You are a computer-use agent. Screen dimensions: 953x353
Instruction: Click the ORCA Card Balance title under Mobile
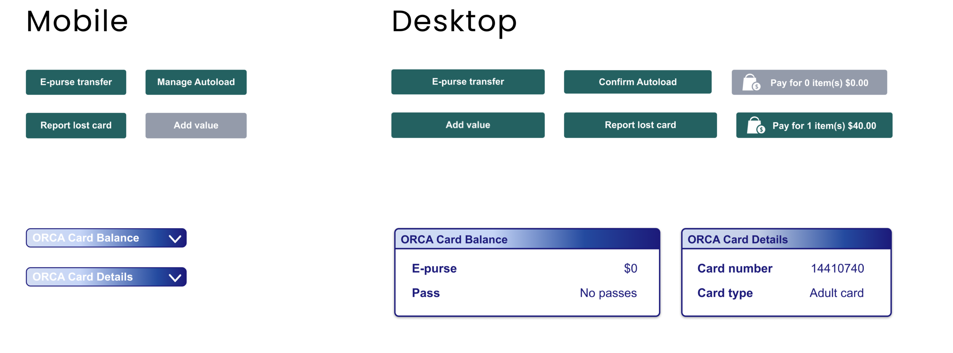[x=86, y=238]
